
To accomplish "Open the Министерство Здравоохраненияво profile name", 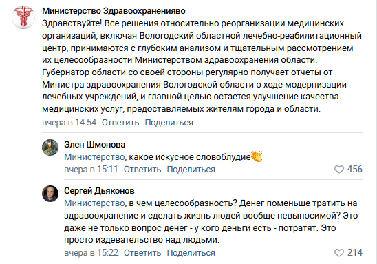I will (x=114, y=11).
